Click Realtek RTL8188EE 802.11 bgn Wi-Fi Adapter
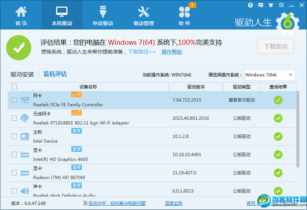Image resolution: width=307 pixels, height=210 pixels. pyautogui.click(x=81, y=123)
